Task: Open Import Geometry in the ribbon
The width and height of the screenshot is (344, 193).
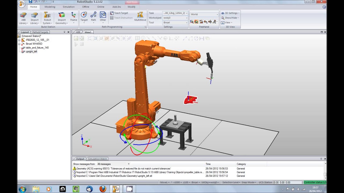Action: tap(62, 18)
